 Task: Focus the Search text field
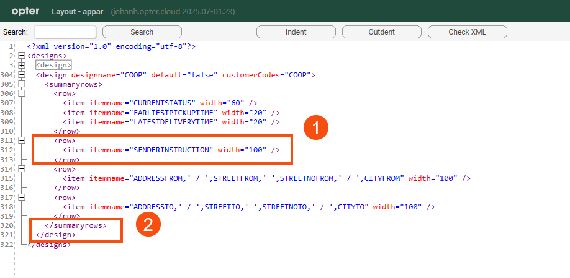click(65, 32)
